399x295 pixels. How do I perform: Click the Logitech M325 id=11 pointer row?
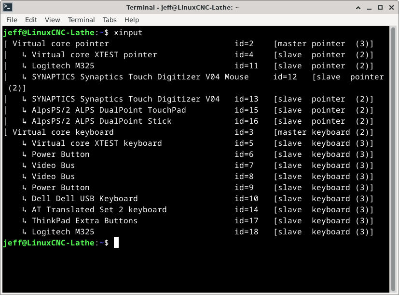189,66
